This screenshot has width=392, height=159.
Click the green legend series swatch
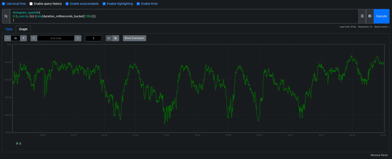coord(17,143)
